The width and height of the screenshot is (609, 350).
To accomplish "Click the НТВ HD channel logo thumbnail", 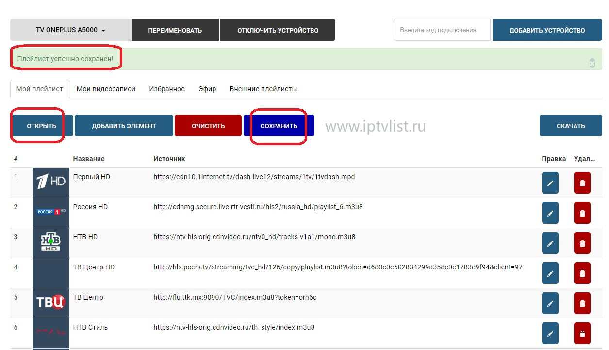I will tap(51, 243).
